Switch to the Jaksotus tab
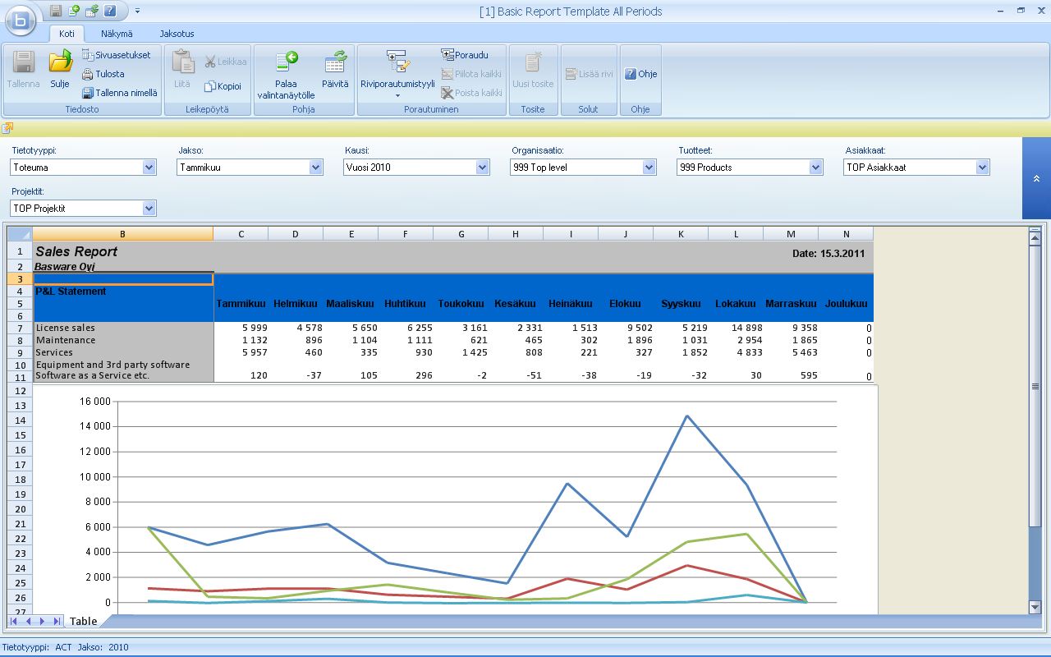This screenshot has height=657, width=1051. (x=177, y=34)
